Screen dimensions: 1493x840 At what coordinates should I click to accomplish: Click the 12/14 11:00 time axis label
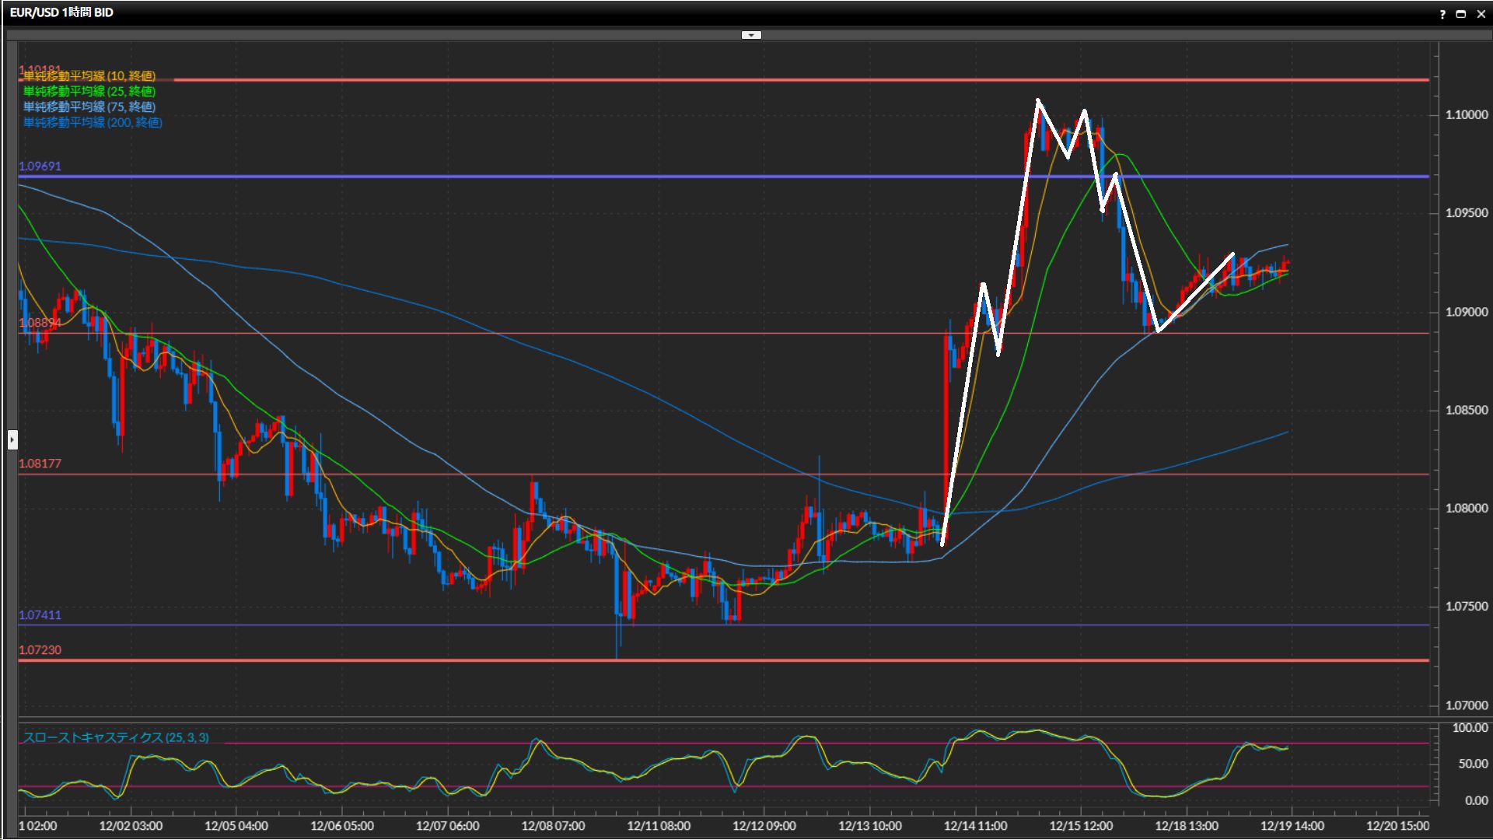point(975,826)
